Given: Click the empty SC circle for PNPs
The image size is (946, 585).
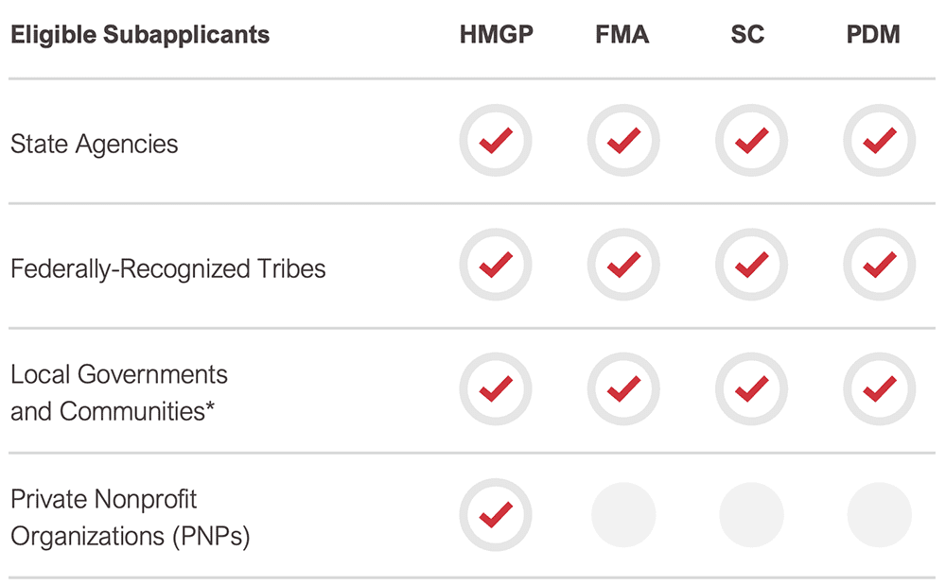Looking at the screenshot, I should click(751, 514).
